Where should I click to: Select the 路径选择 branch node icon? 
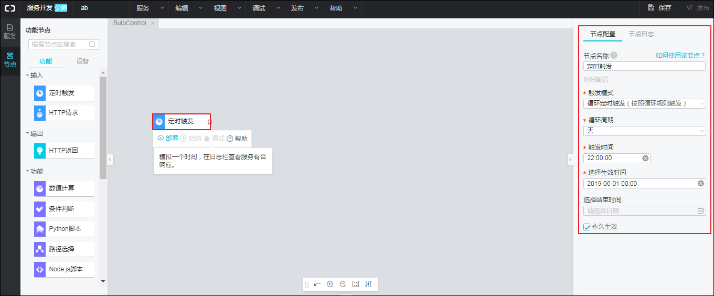tap(40, 249)
